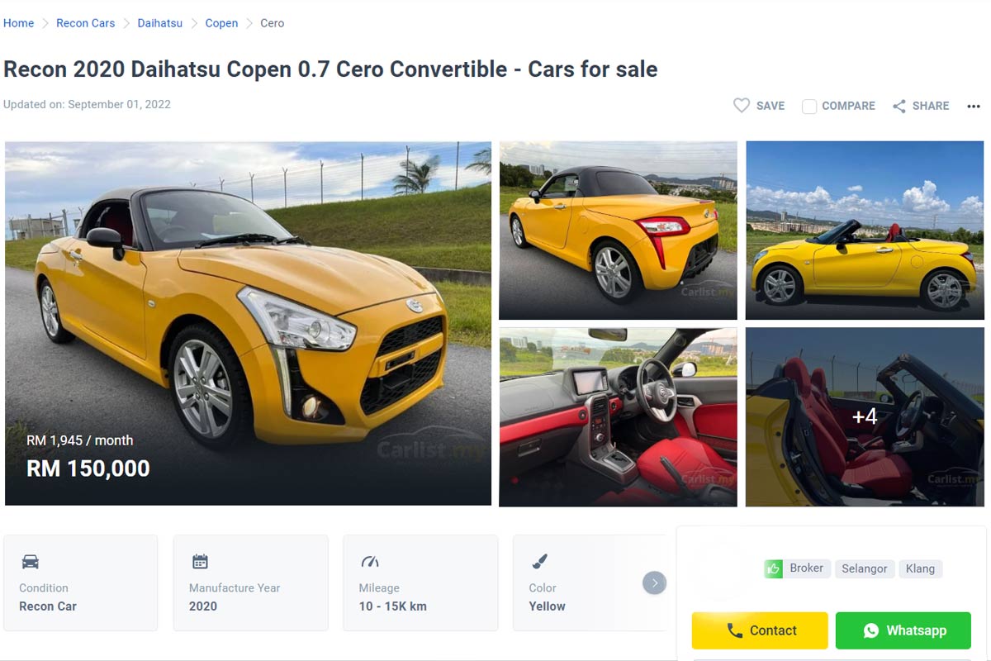The image size is (991, 661).
Task: Open the +4 more photos thumbnail
Action: point(865,416)
